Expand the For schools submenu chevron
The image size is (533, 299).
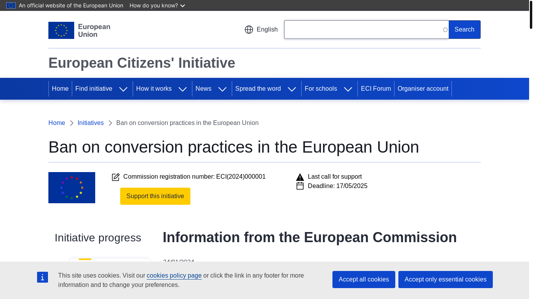[348, 89]
